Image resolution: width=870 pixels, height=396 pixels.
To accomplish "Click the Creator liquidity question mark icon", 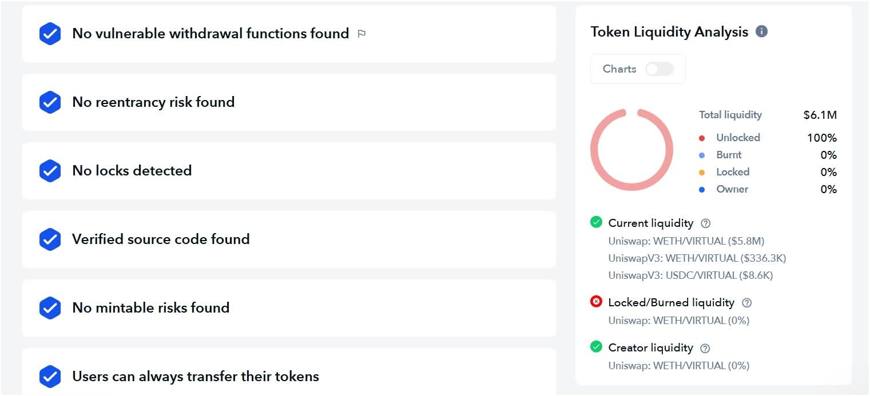I will [705, 348].
